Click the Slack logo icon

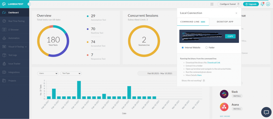224,94
